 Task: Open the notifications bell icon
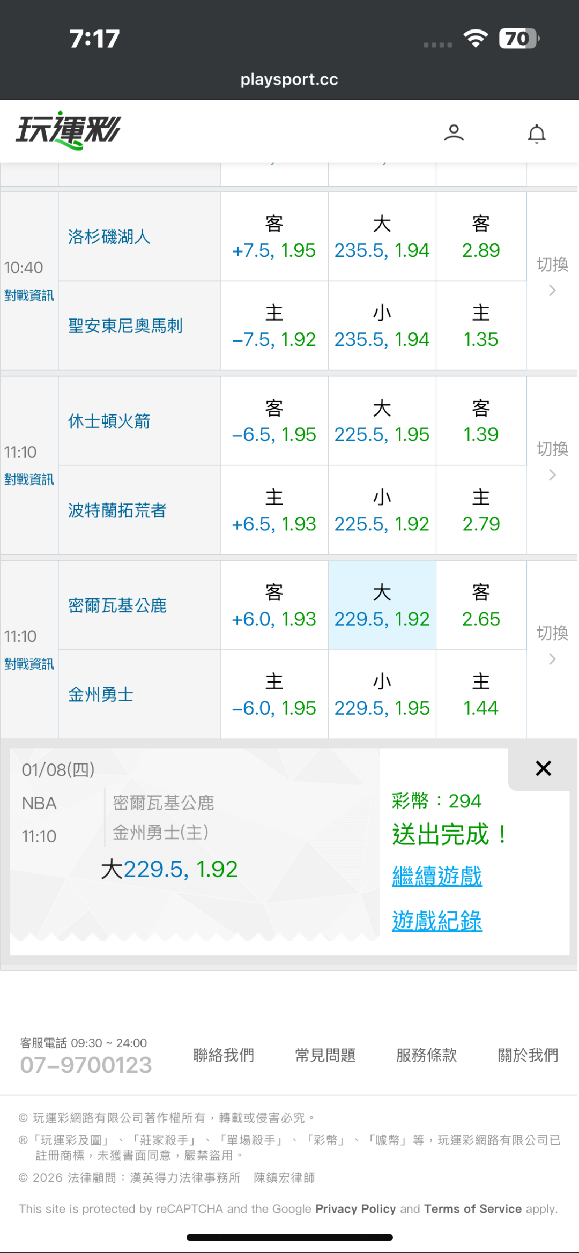pos(536,134)
